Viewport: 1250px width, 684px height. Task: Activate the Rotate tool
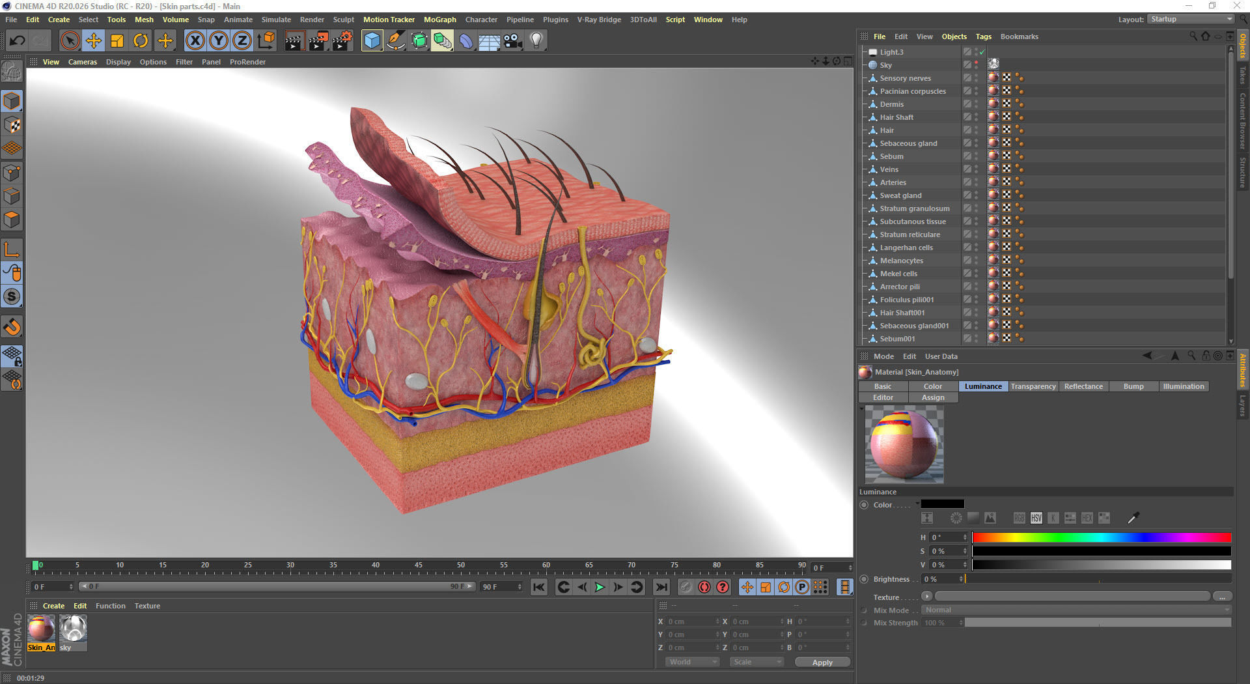[x=141, y=40]
